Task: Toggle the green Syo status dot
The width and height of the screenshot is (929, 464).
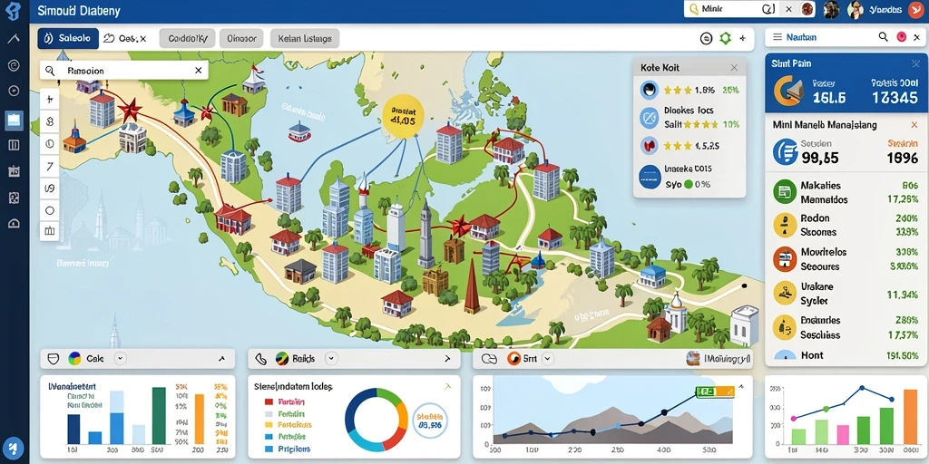Action: (688, 184)
